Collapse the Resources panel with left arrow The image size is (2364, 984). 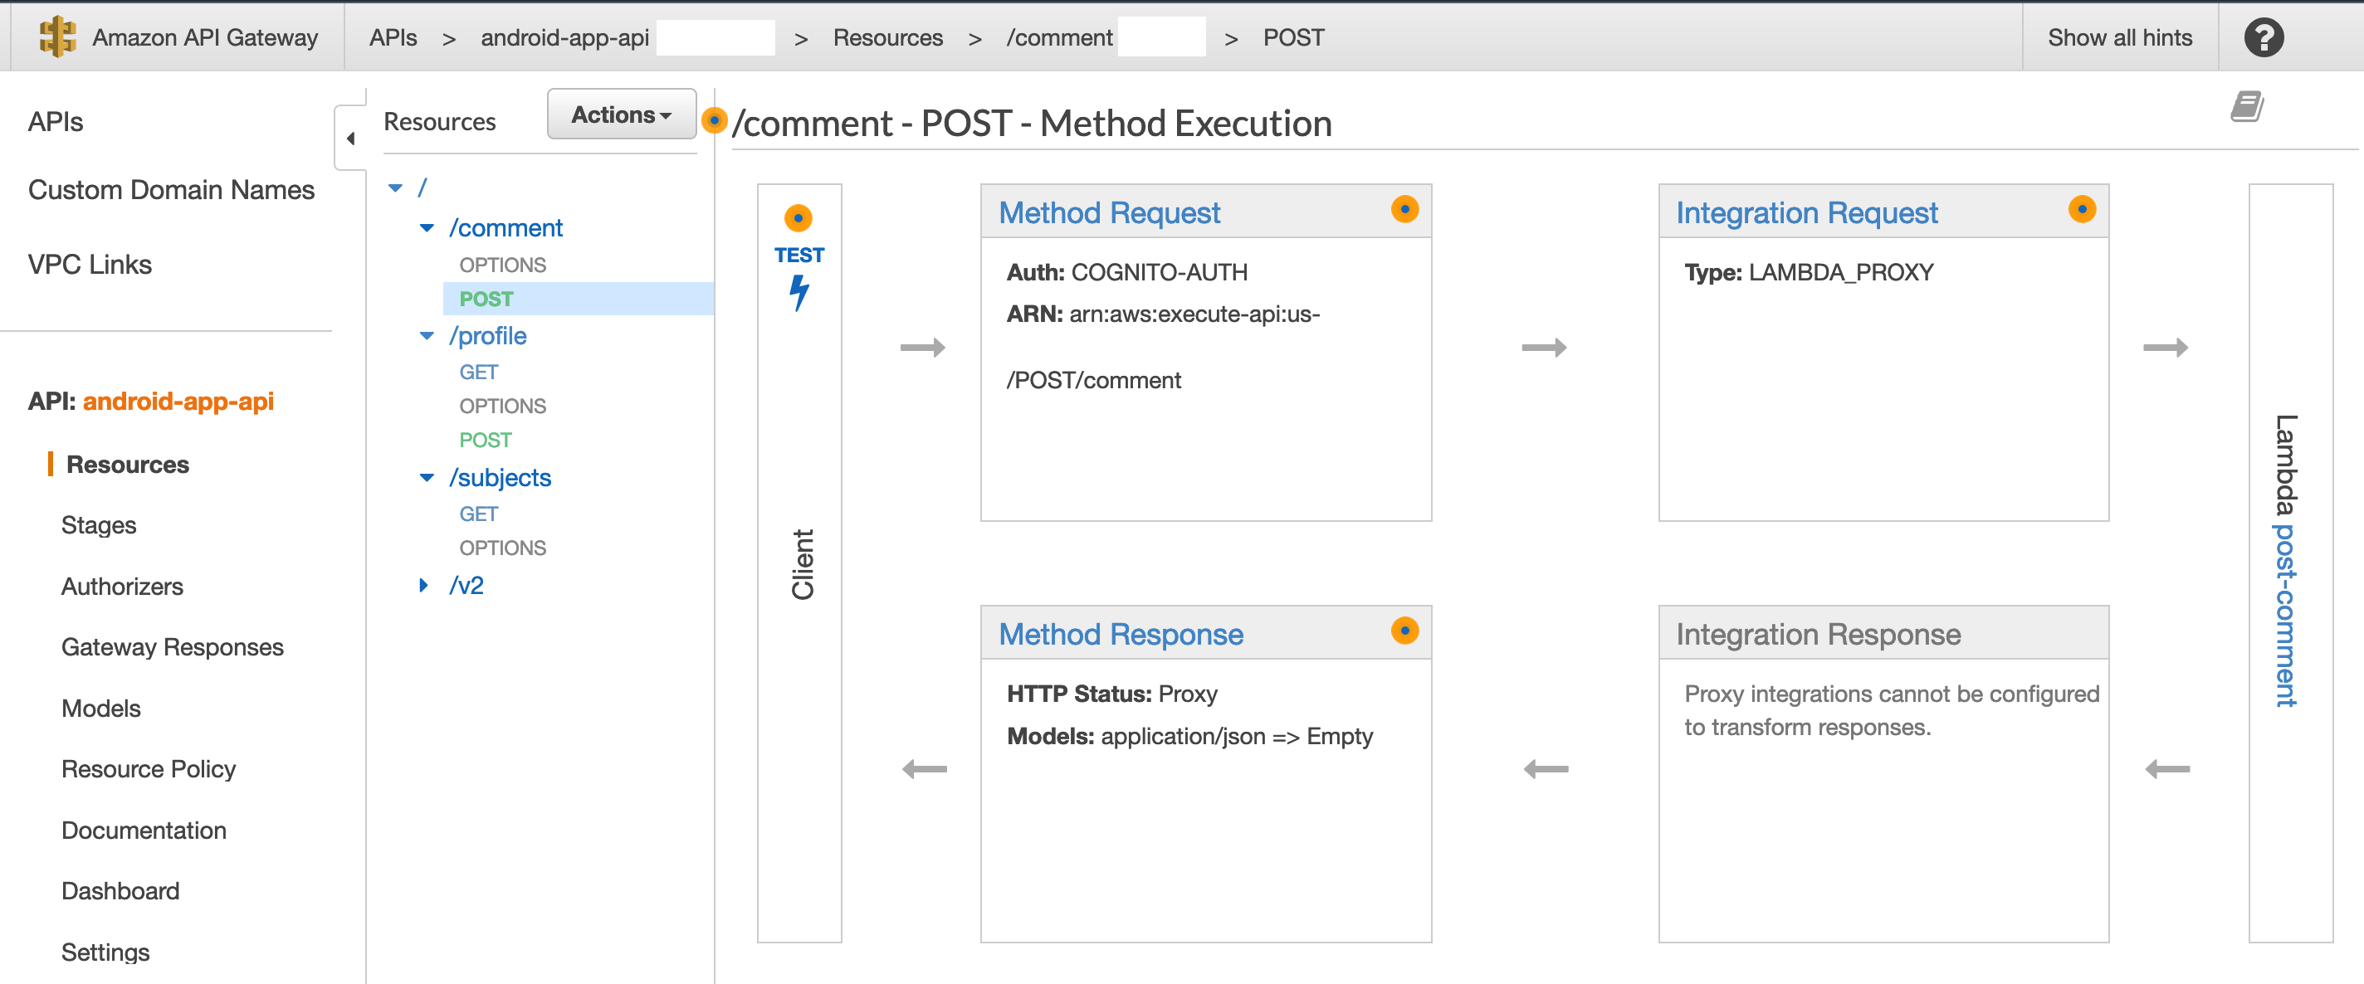pyautogui.click(x=350, y=139)
